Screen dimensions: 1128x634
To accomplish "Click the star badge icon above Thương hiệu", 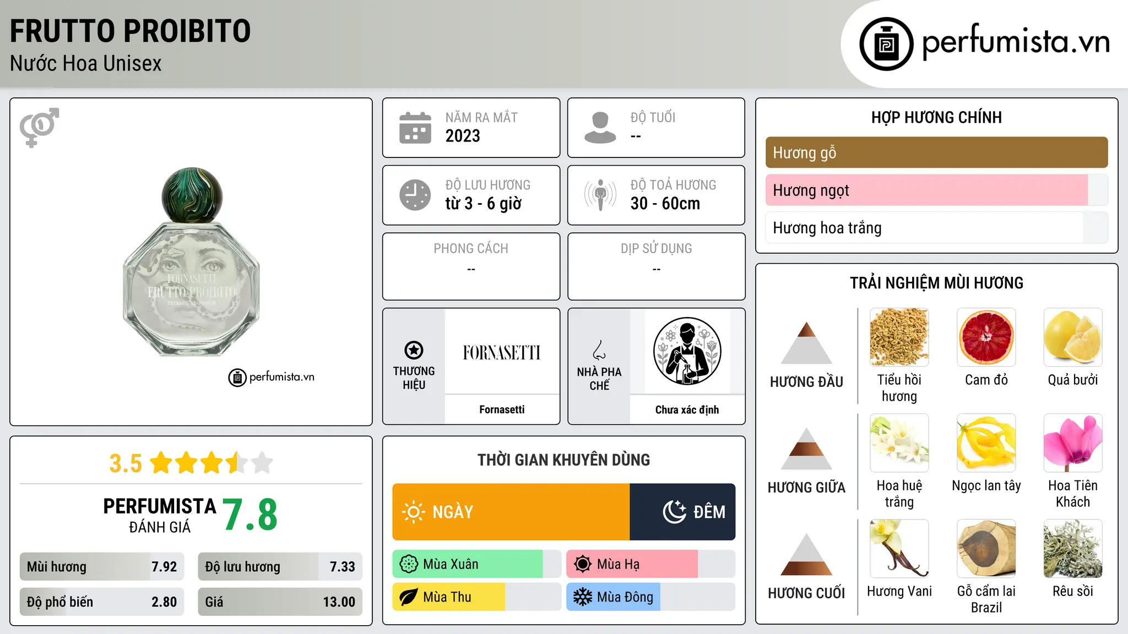I will (414, 350).
